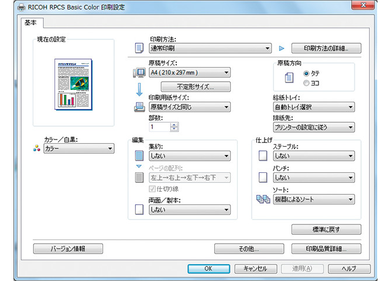Viewport: 391px width, 281px height.
Task: Select タテ portrait orientation
Action: click(306, 74)
